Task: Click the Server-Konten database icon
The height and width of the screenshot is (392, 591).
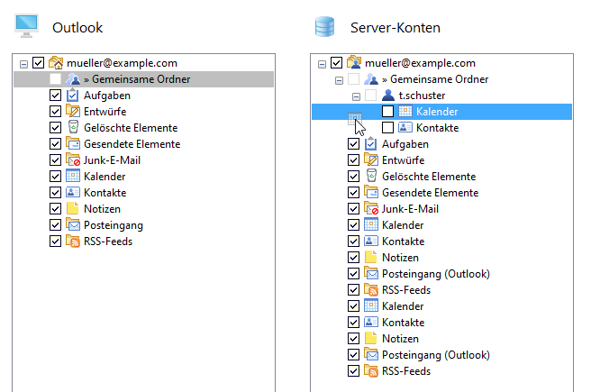Action: (324, 27)
